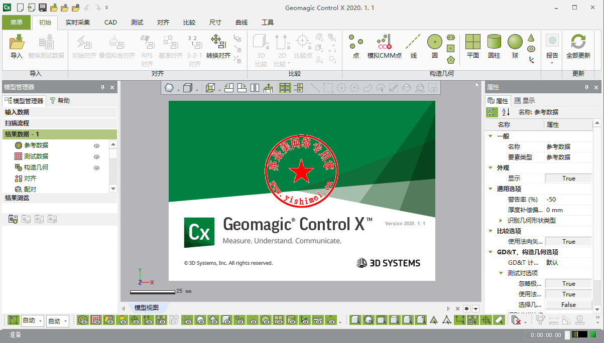Click the slot construct icon
604x343 pixels.
point(450,38)
